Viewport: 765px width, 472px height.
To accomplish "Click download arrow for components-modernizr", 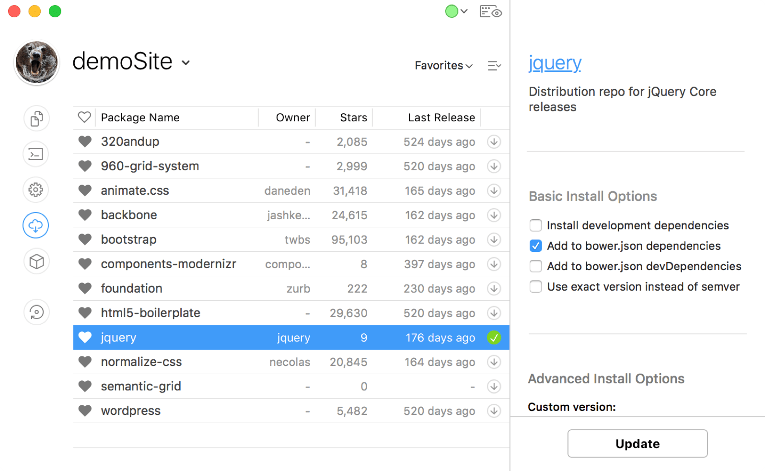I will click(494, 264).
